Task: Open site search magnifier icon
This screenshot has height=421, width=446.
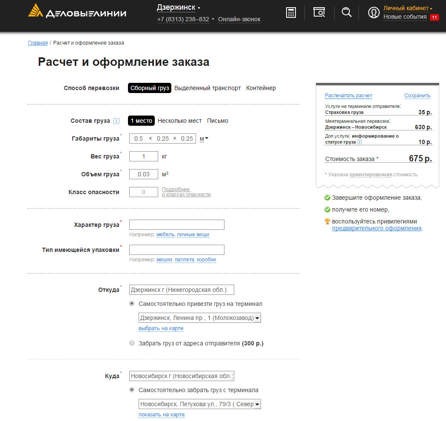Action: [347, 12]
